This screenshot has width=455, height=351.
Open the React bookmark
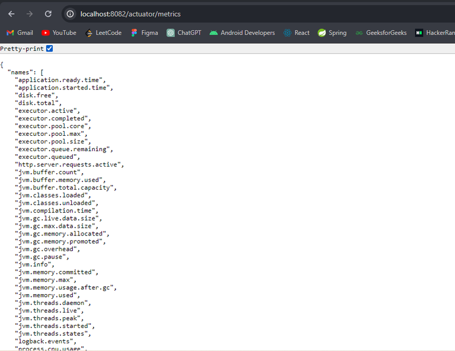tap(297, 33)
